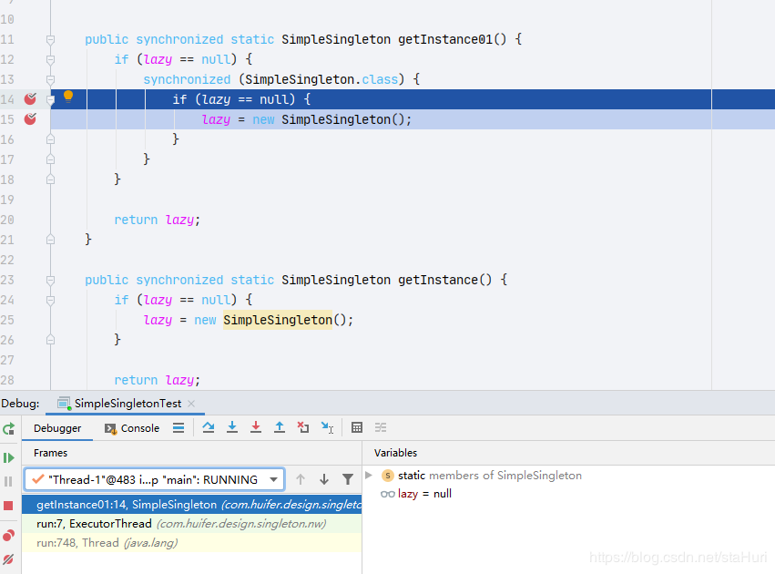Toggle the breakpoint on line 14
775x574 pixels.
30,99
